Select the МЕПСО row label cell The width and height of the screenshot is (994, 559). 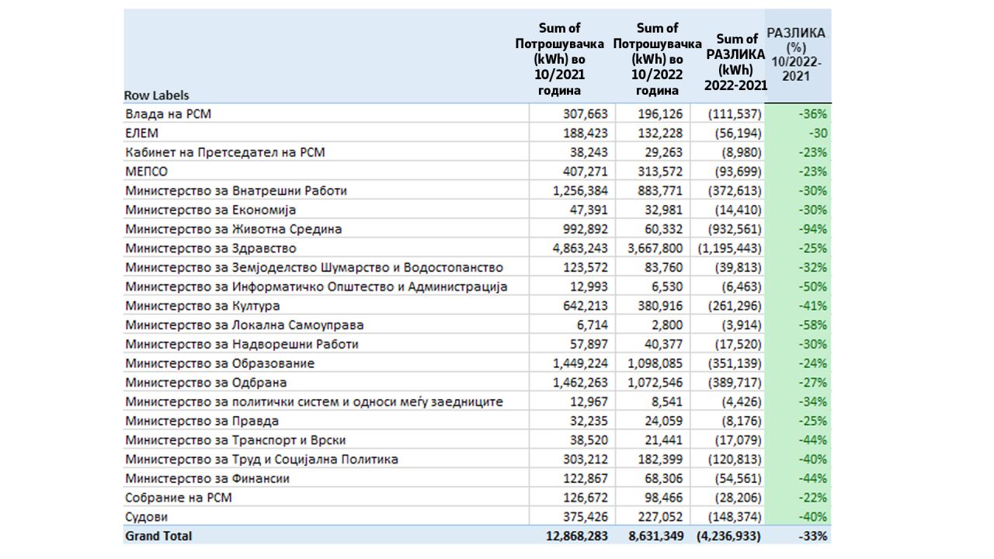[x=147, y=172]
